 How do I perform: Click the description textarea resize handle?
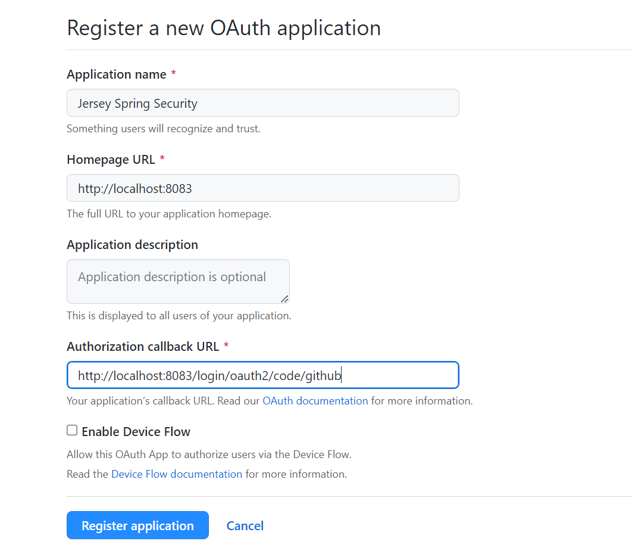284,298
